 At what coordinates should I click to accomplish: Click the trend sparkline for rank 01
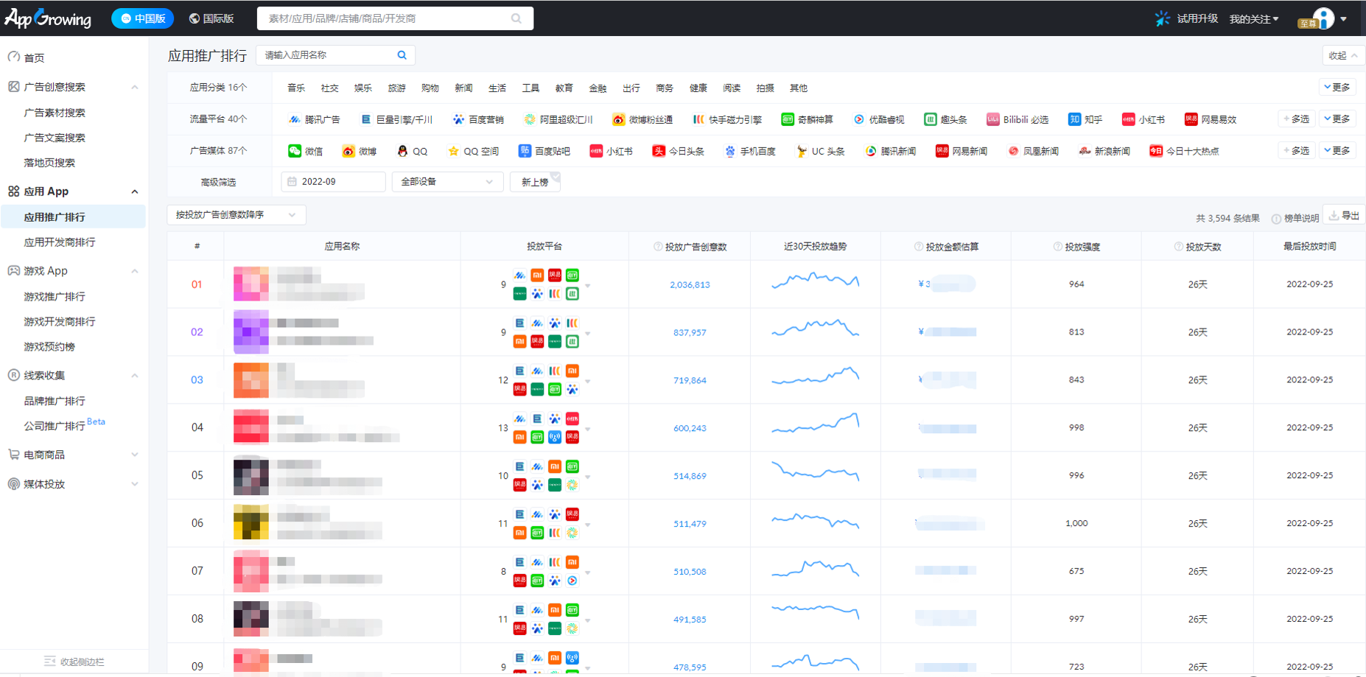[815, 281]
